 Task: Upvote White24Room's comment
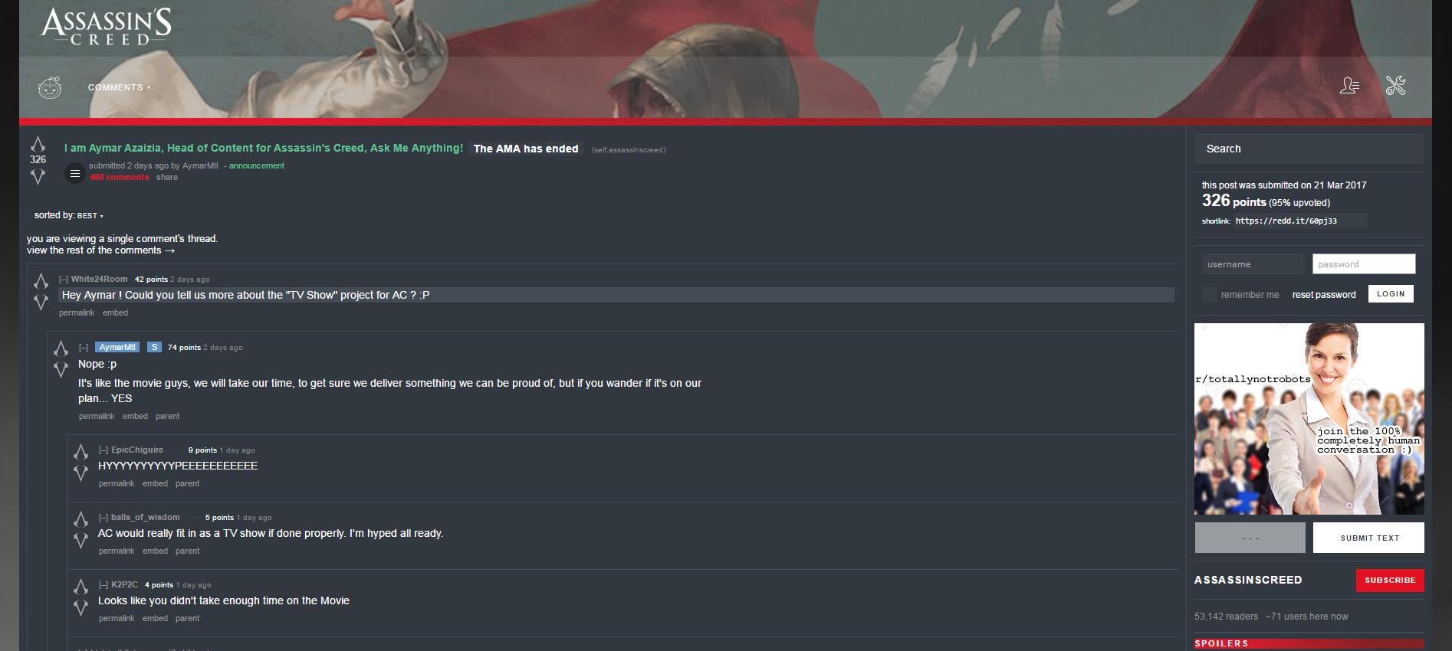click(x=41, y=281)
